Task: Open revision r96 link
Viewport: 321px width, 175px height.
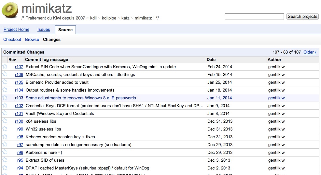Action: (20, 152)
